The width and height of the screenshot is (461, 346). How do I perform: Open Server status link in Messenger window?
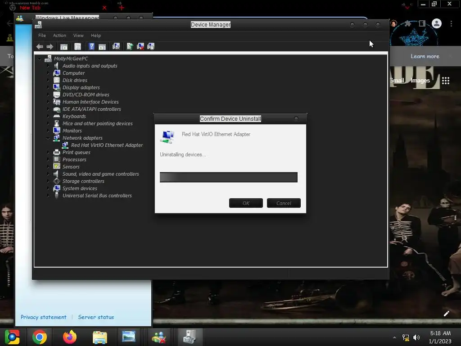[x=96, y=317]
